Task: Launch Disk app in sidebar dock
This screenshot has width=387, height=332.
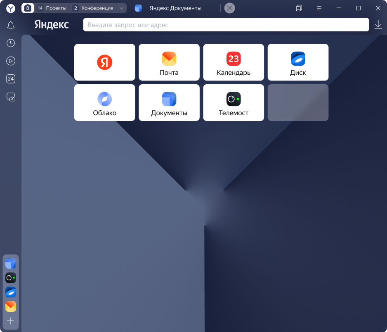Action: pos(11,292)
